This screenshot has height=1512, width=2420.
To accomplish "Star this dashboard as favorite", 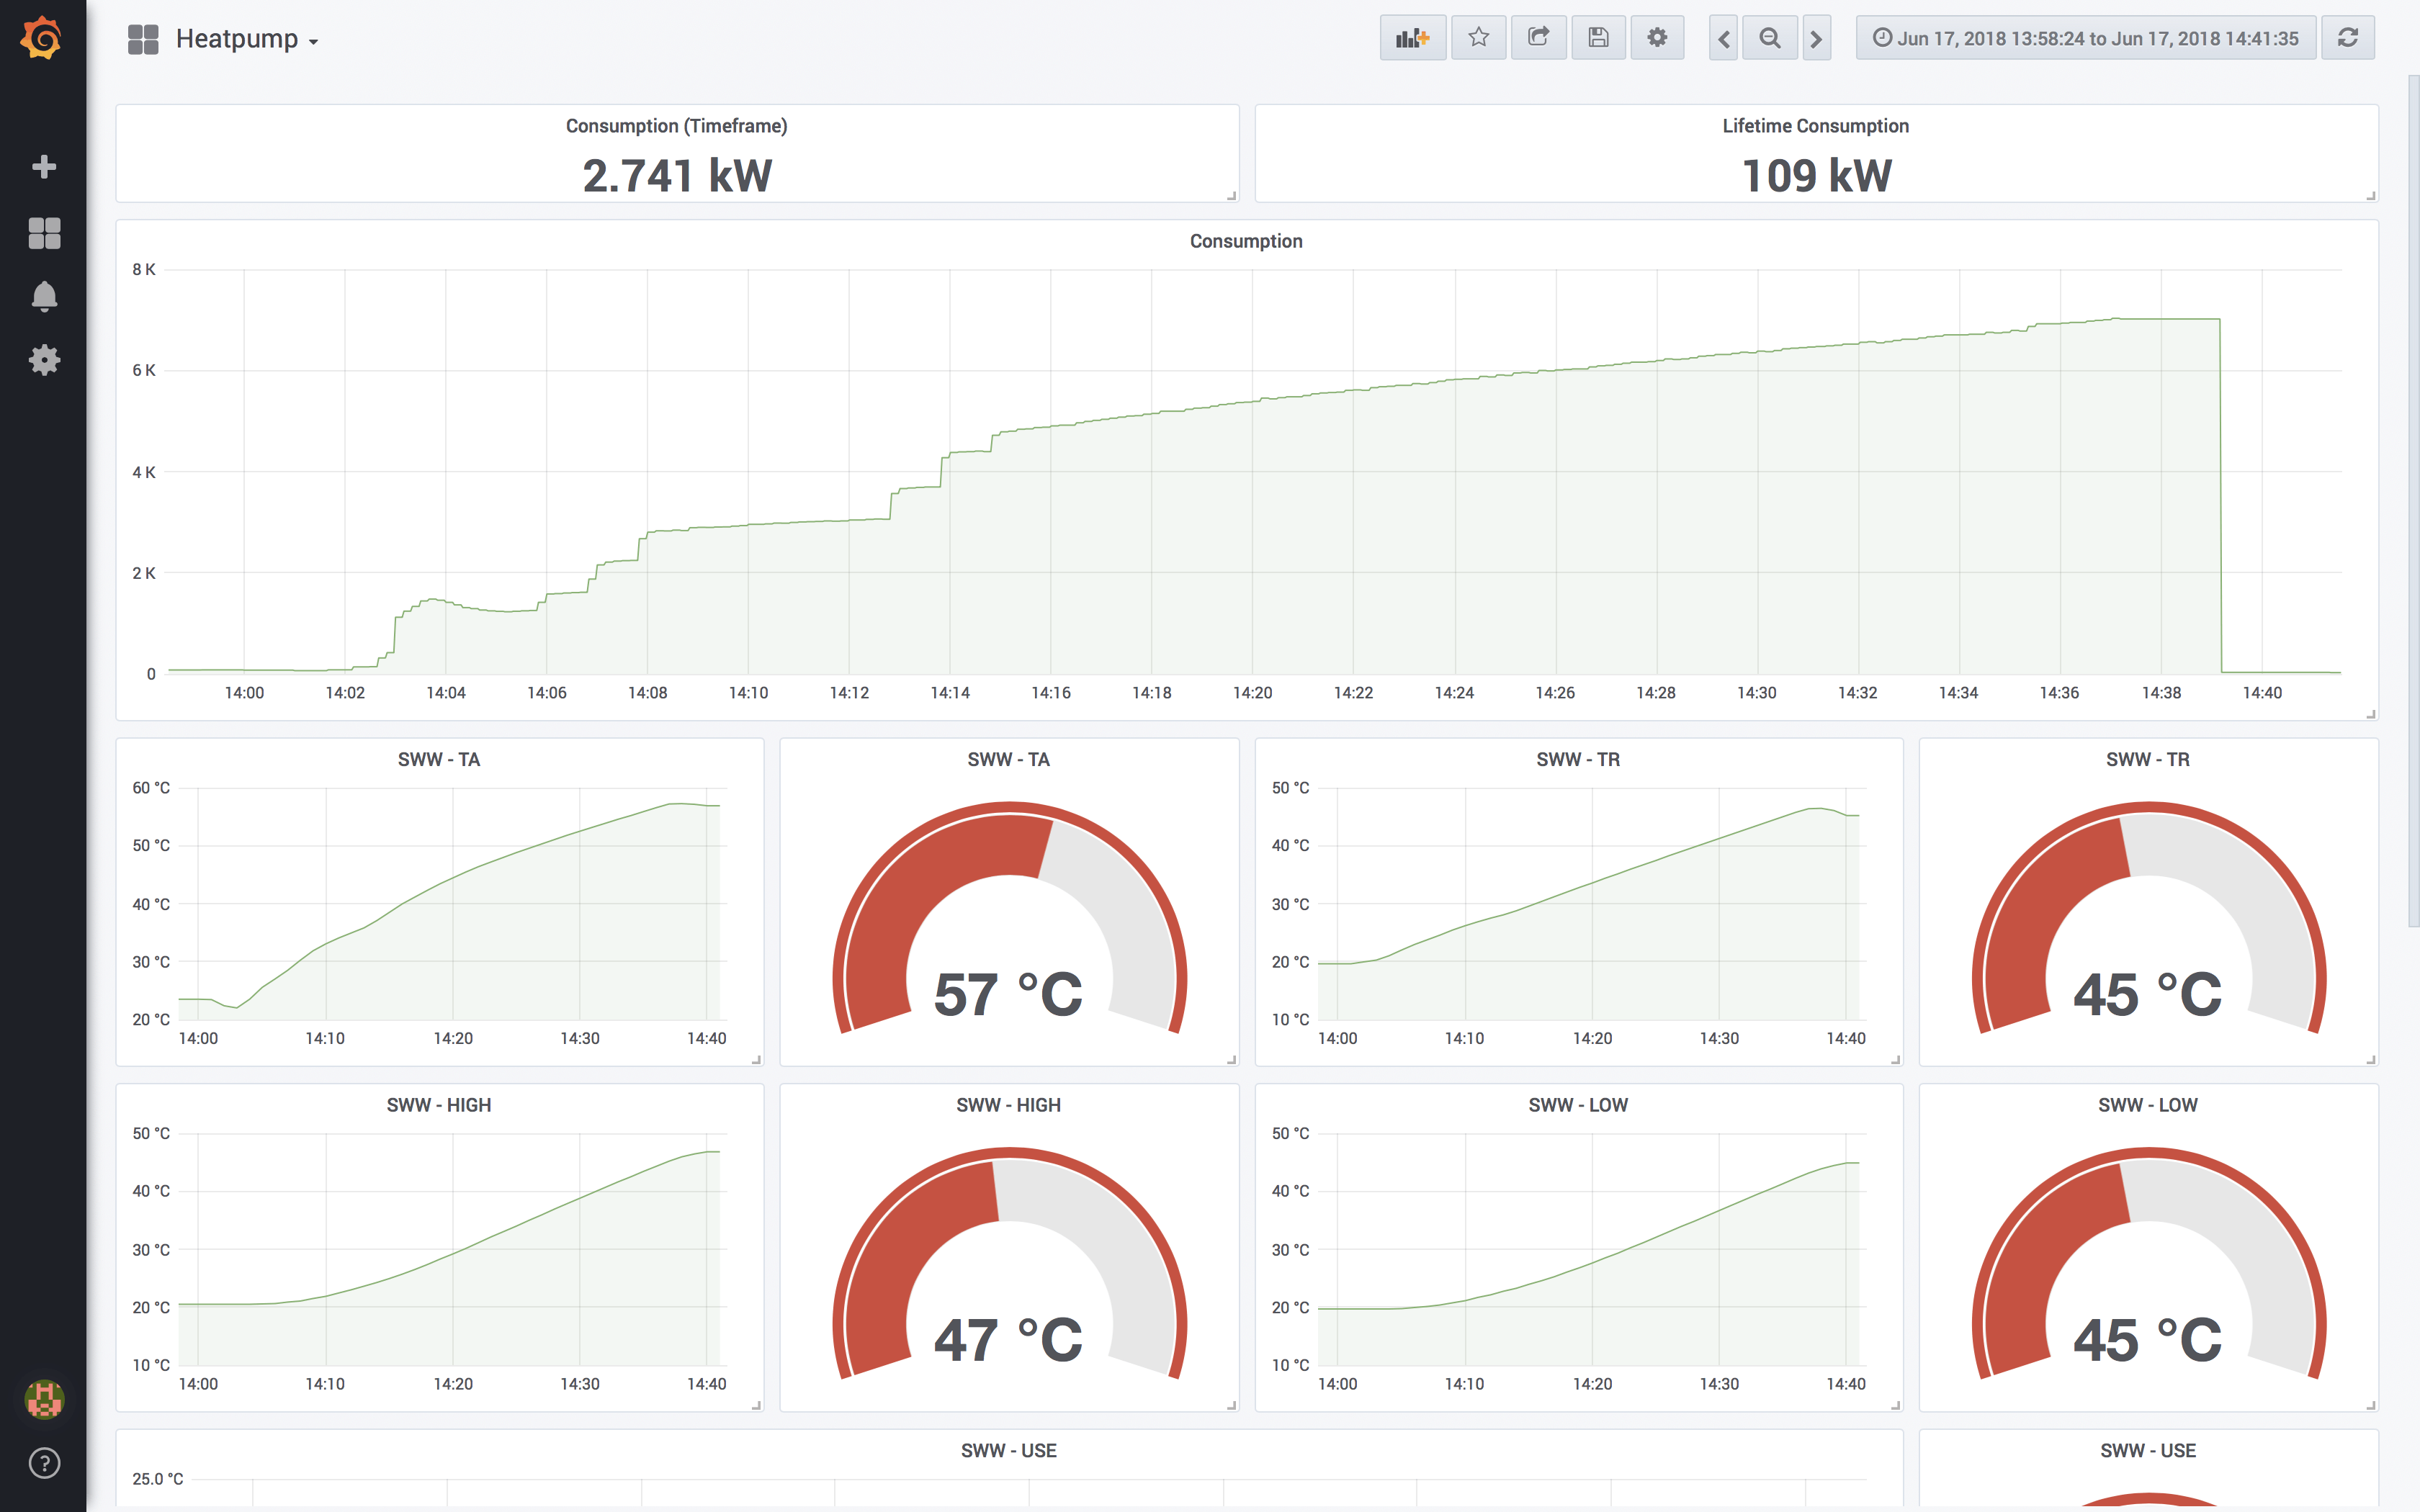I will click(x=1478, y=38).
